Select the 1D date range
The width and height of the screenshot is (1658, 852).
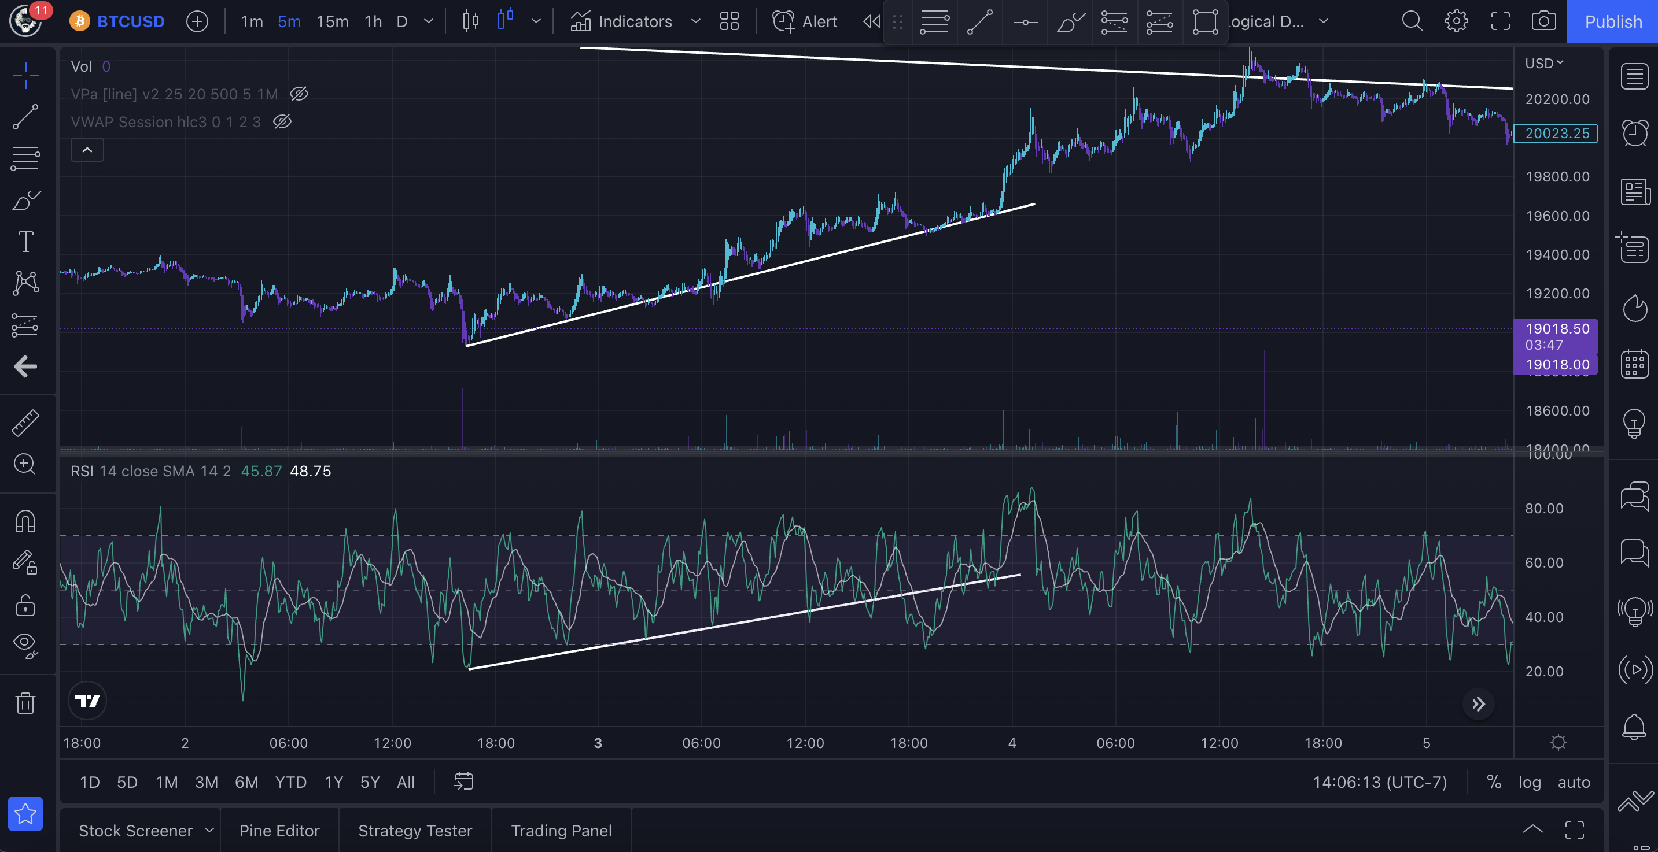pos(90,782)
